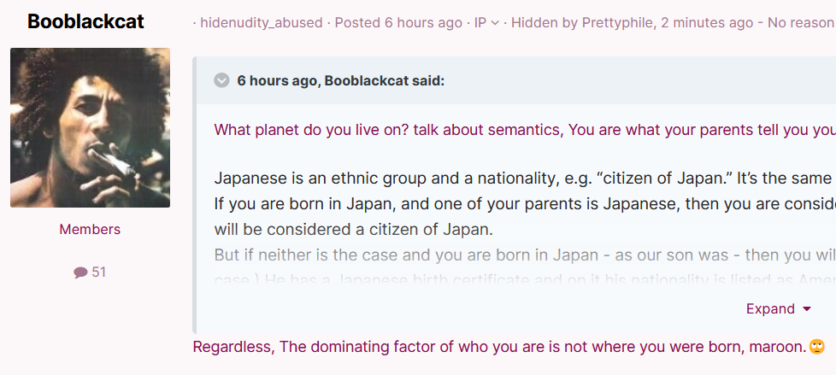The width and height of the screenshot is (836, 375).
Task: Collapse the quote using the circular chevron icon
Action: (221, 80)
